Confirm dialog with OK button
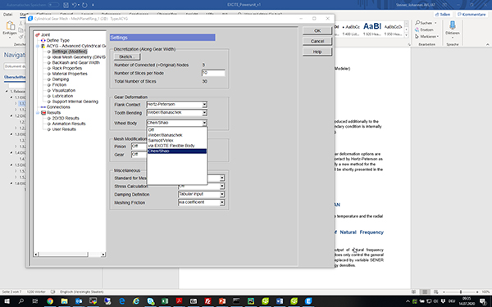Image resolution: width=492 pixels, height=307 pixels. click(x=317, y=31)
